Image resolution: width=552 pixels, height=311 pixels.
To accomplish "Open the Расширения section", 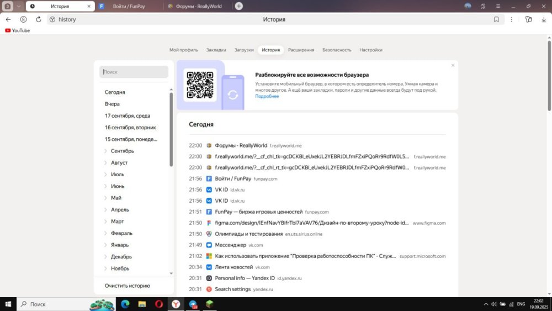I will tap(301, 50).
